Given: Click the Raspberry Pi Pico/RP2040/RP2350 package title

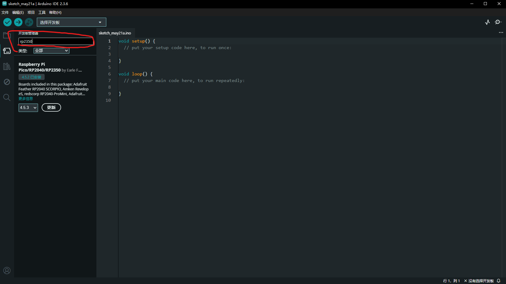Looking at the screenshot, I should (x=40, y=67).
